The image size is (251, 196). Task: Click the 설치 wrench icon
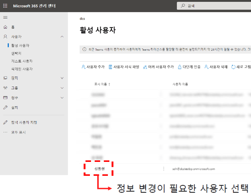(5, 108)
